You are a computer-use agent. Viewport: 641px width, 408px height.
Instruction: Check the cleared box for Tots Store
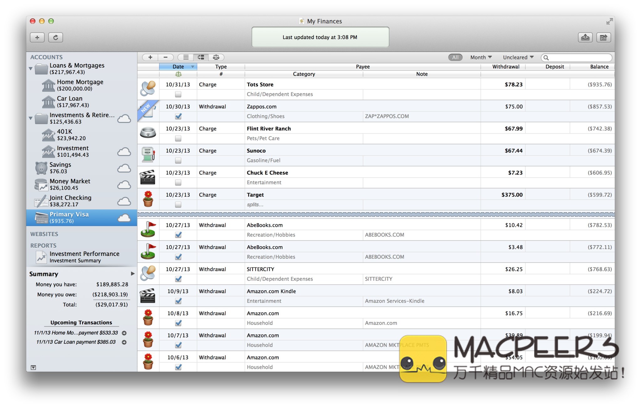(x=178, y=94)
